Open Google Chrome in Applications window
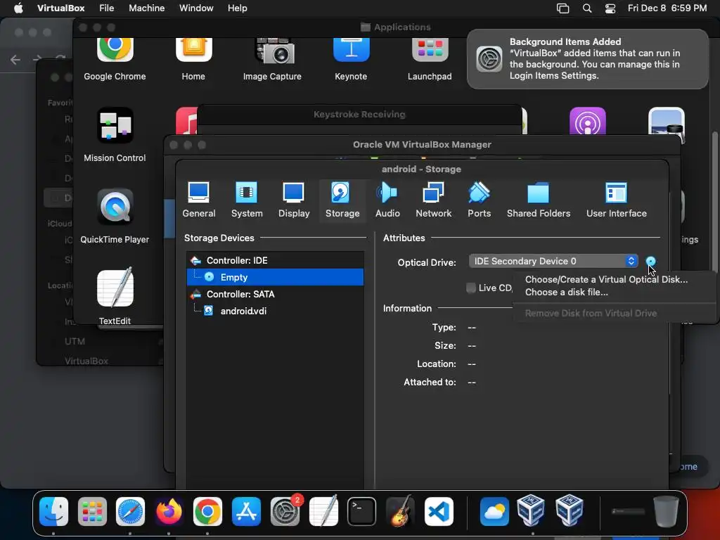 tap(115, 59)
